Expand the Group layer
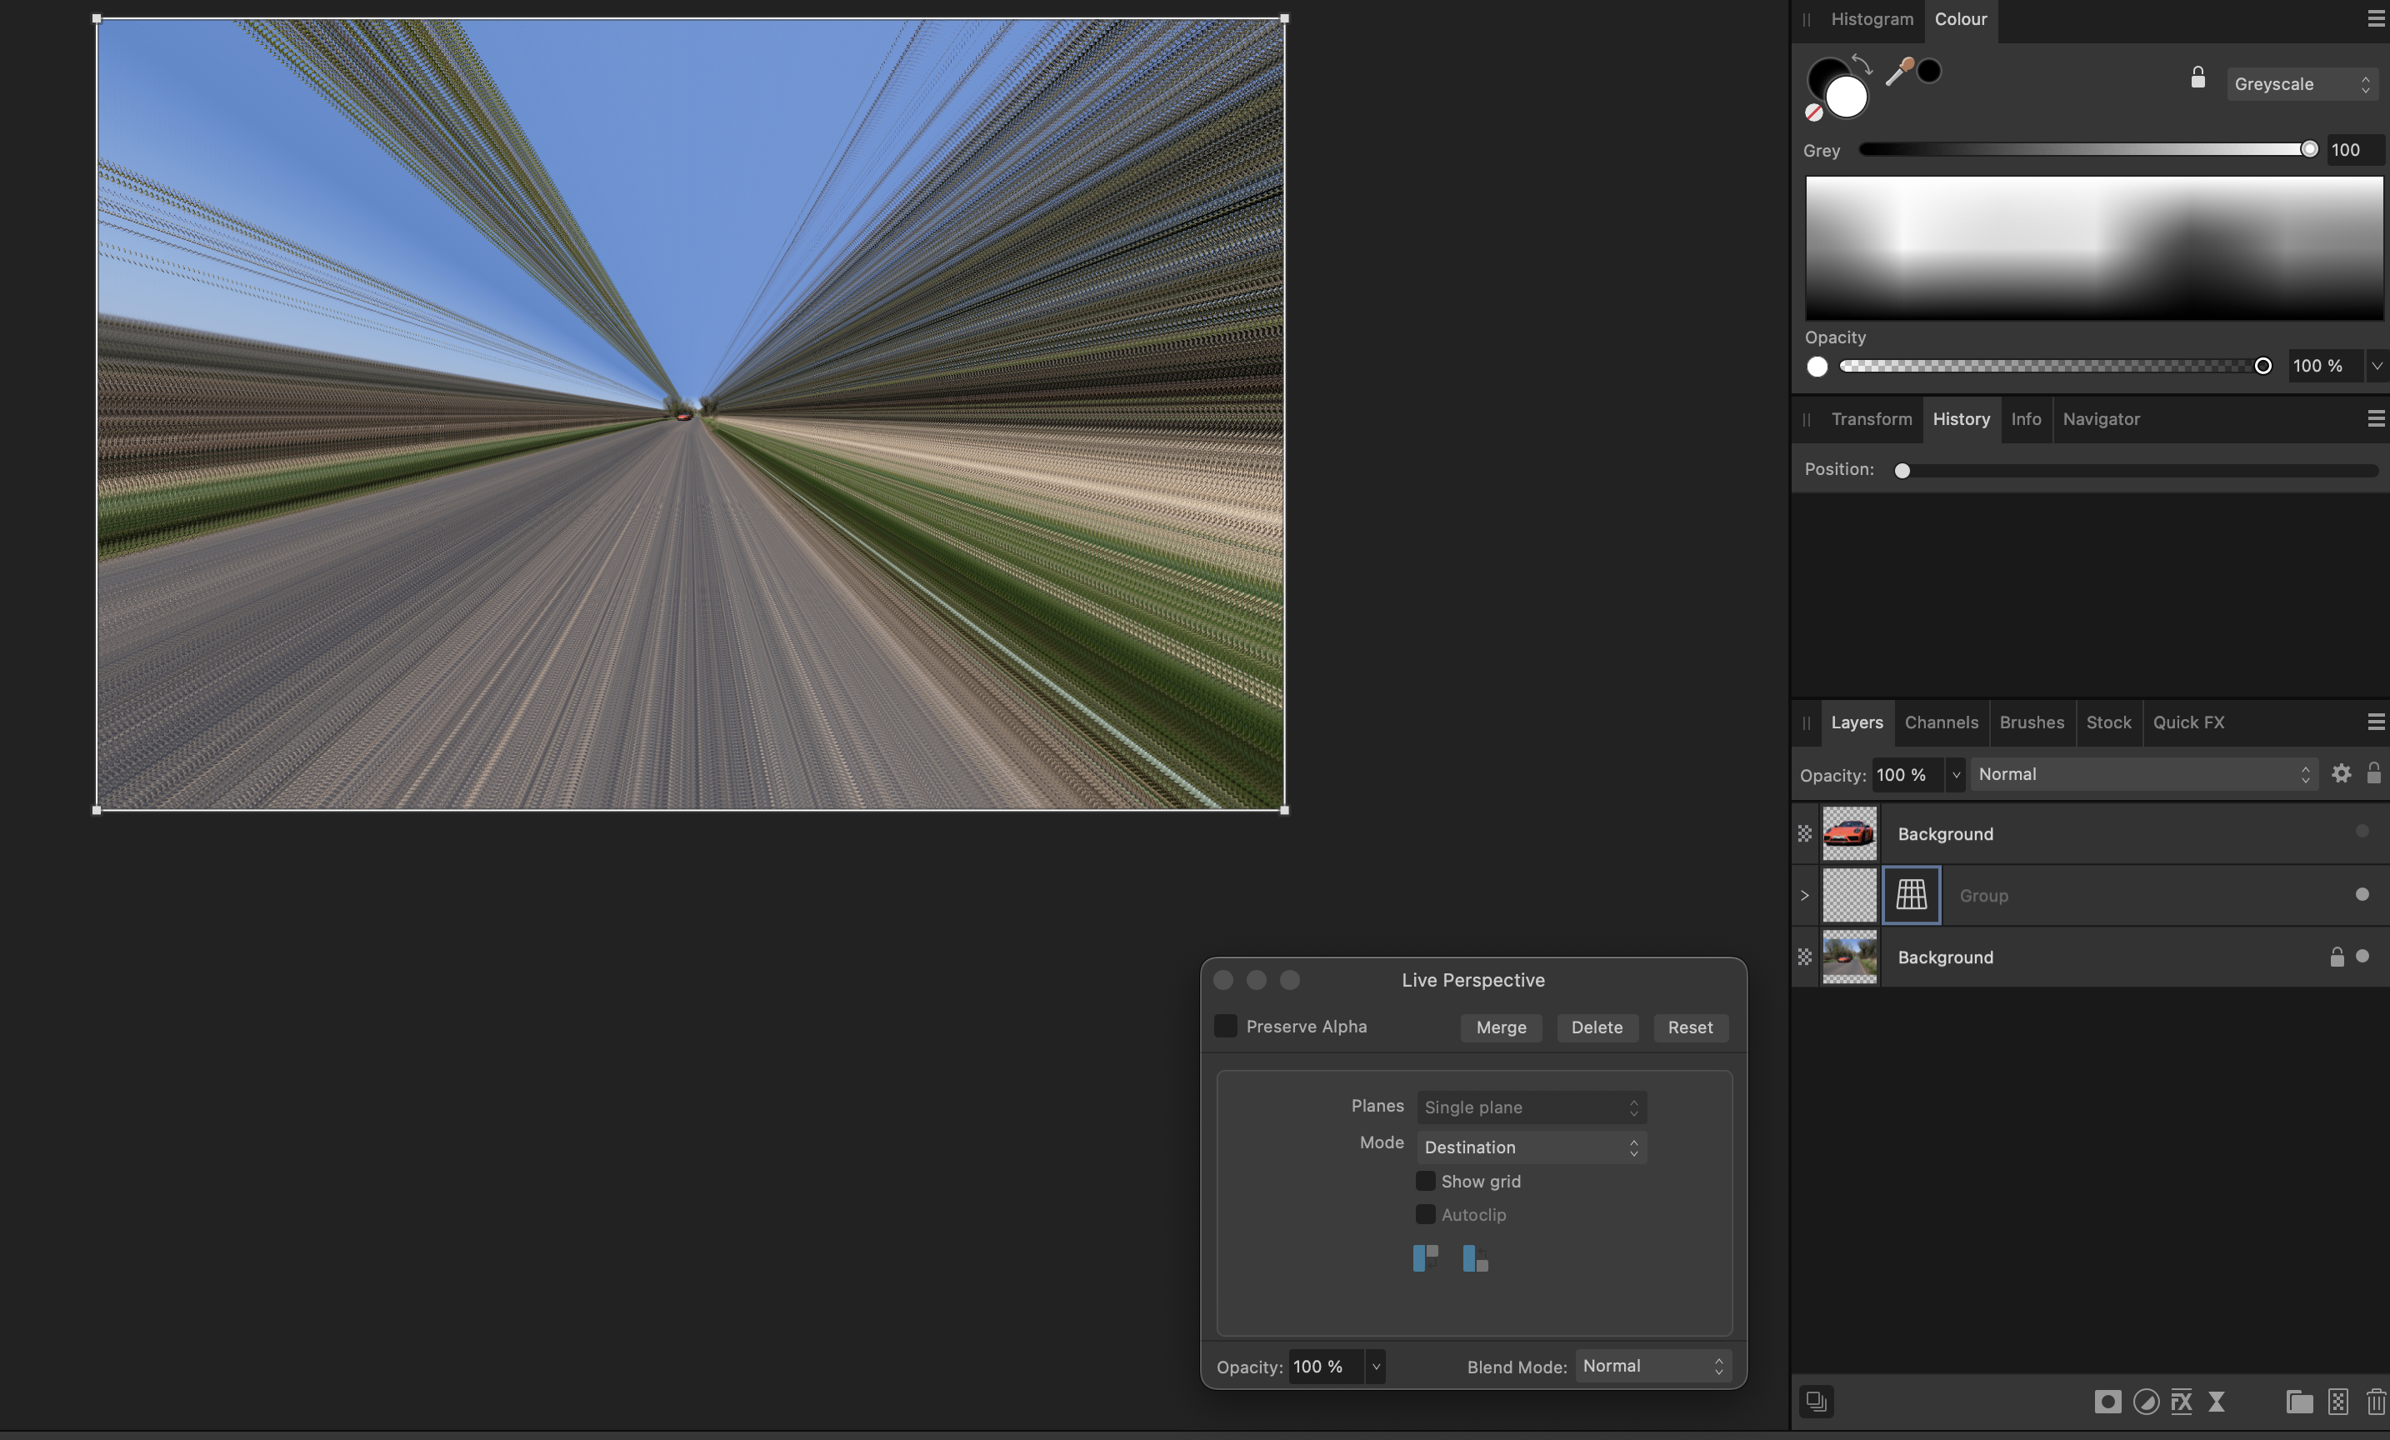 (x=1804, y=895)
